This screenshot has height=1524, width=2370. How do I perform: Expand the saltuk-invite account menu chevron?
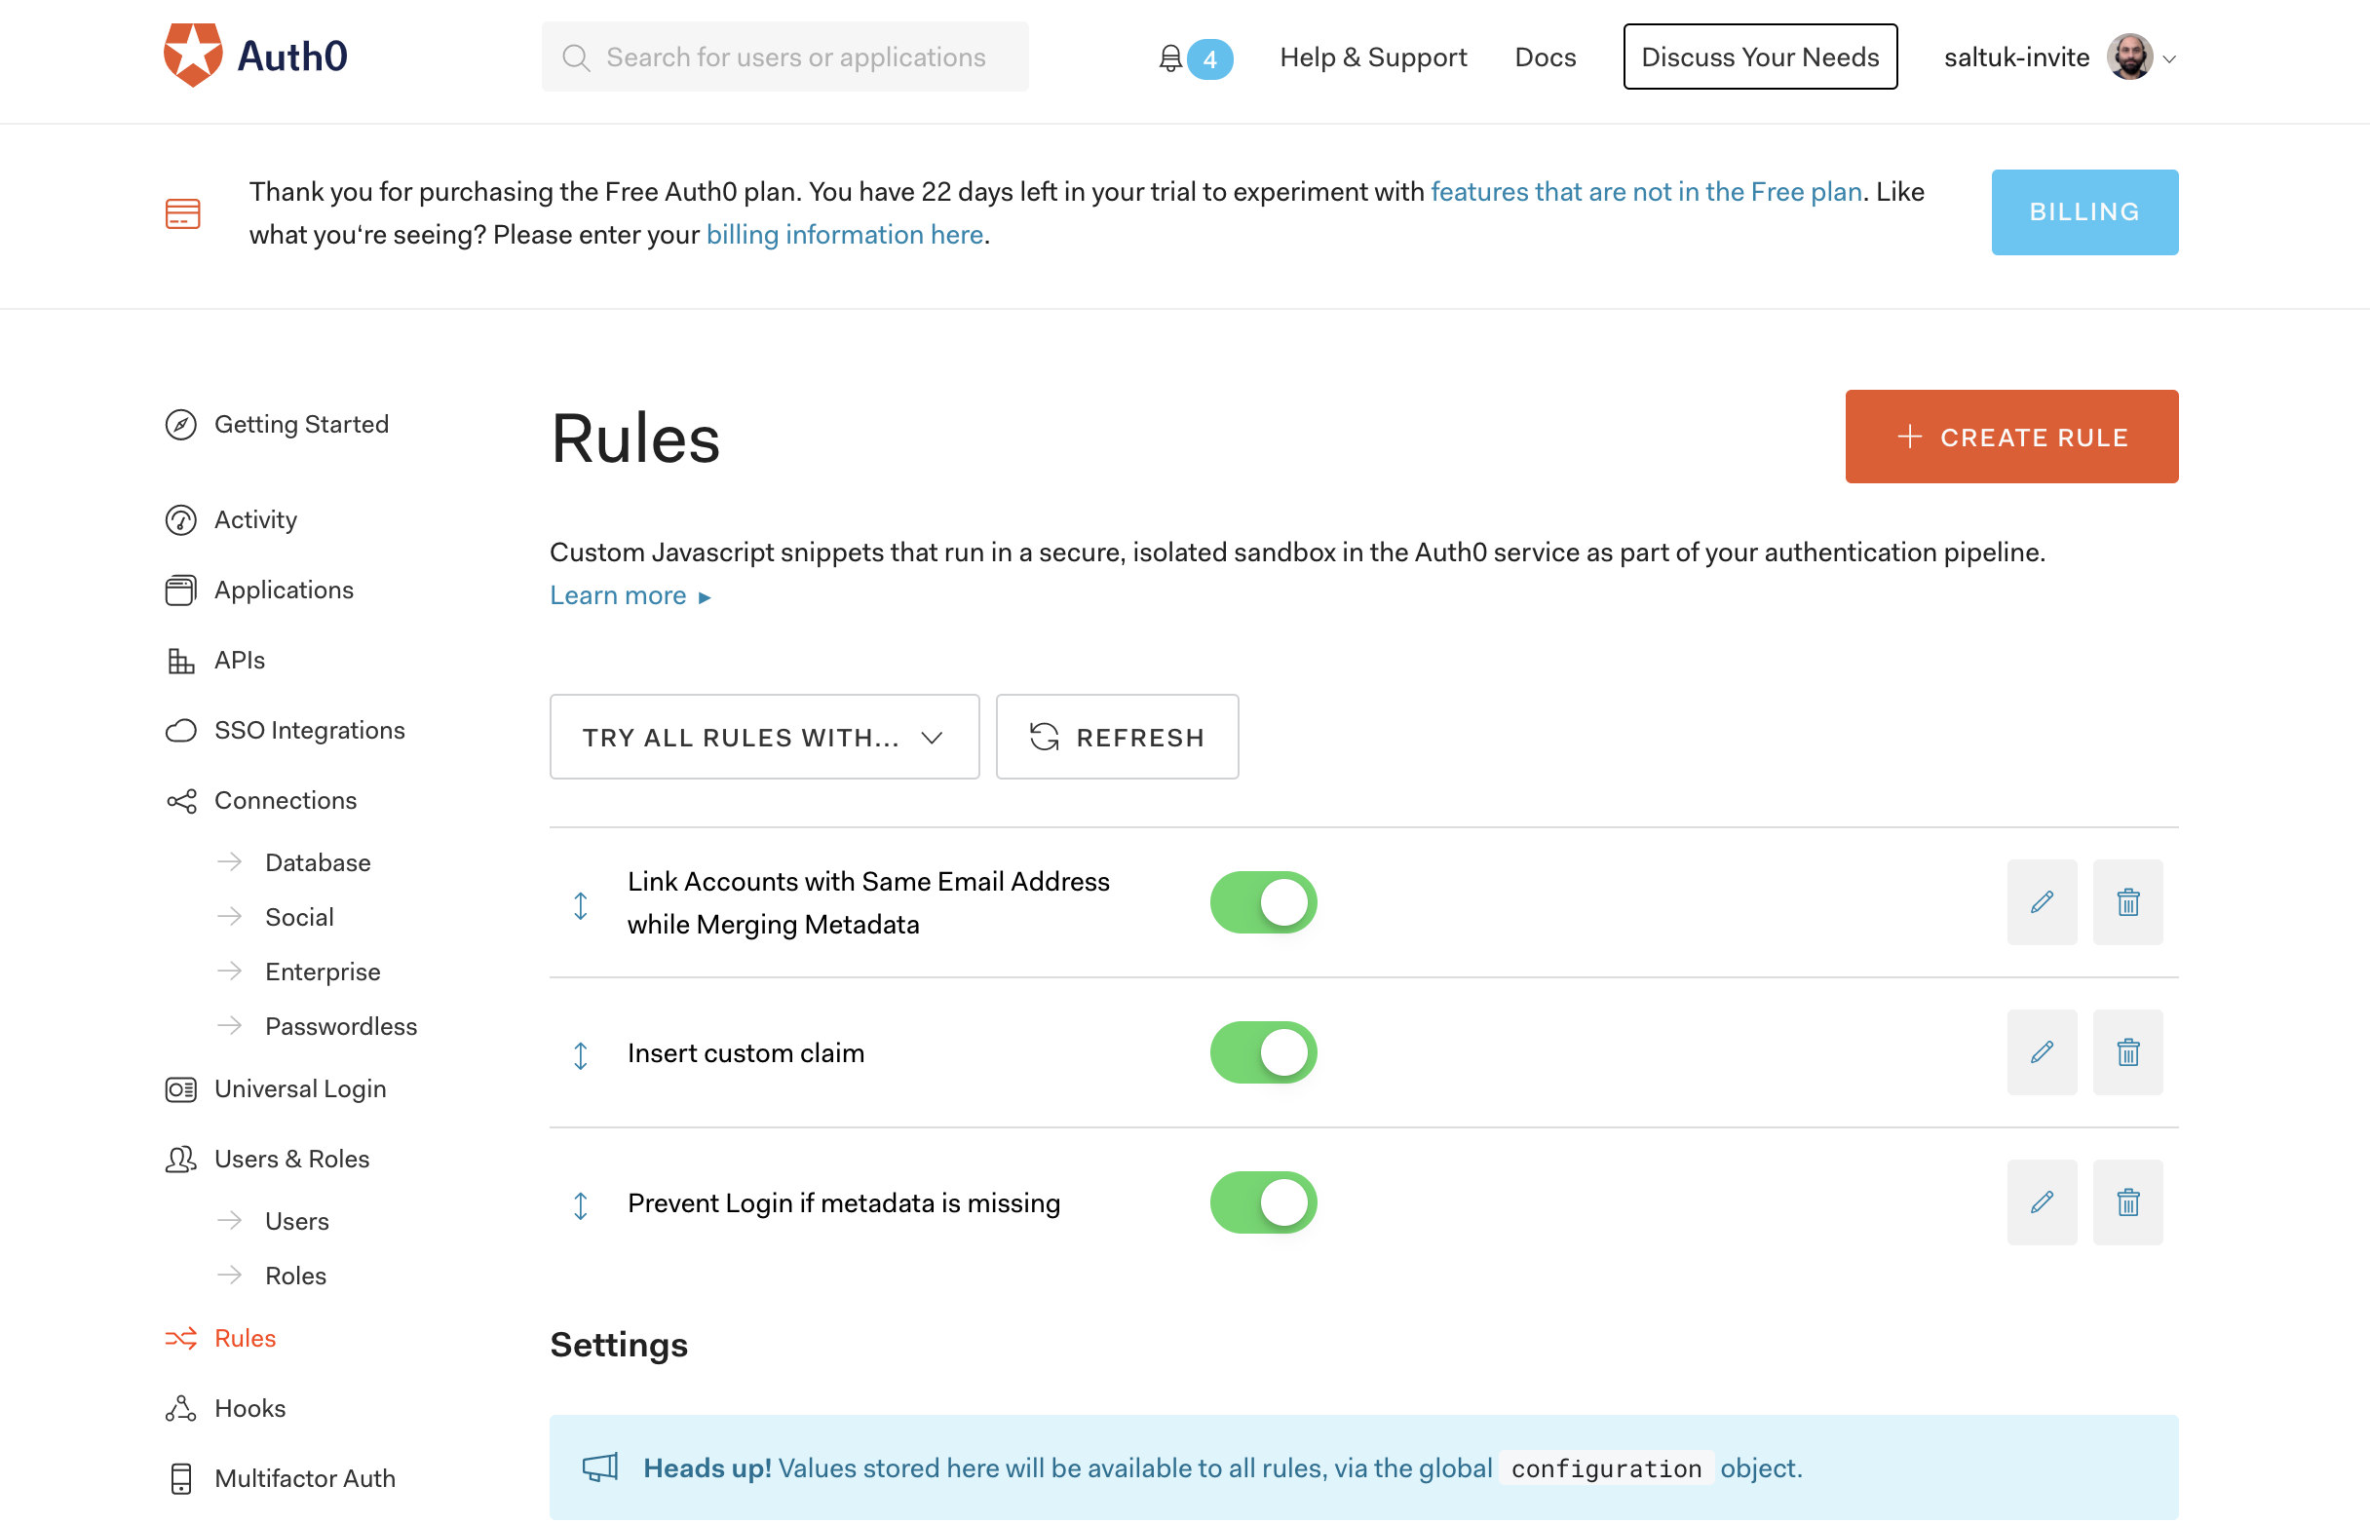pyautogui.click(x=2169, y=59)
